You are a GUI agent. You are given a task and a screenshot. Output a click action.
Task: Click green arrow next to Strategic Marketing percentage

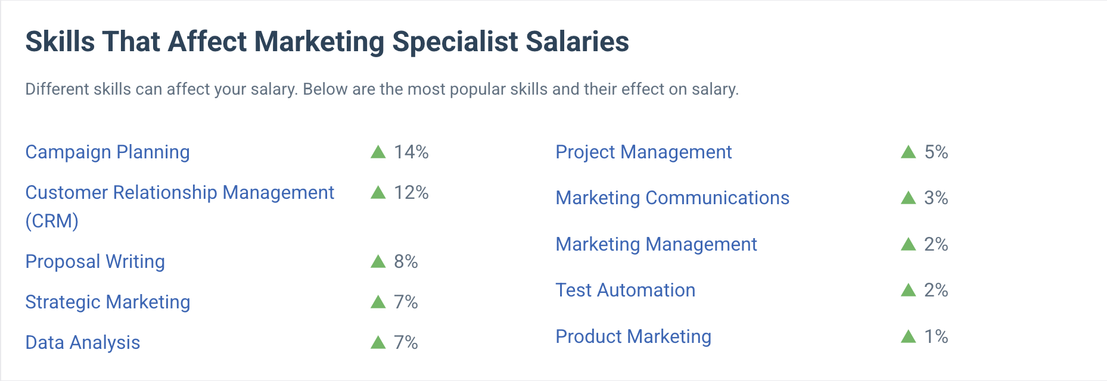point(378,302)
